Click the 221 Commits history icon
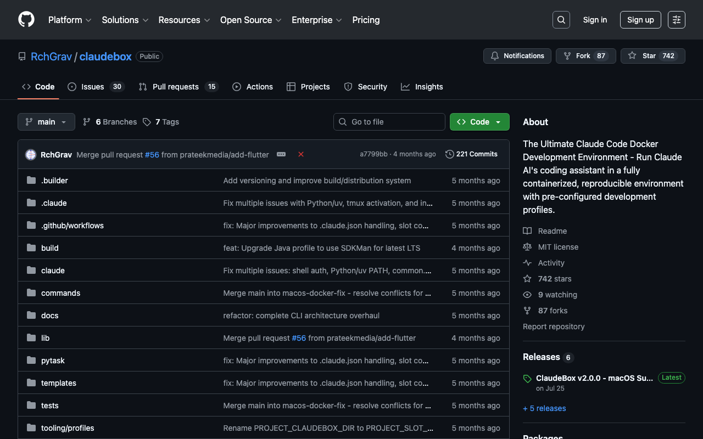 click(x=450, y=154)
